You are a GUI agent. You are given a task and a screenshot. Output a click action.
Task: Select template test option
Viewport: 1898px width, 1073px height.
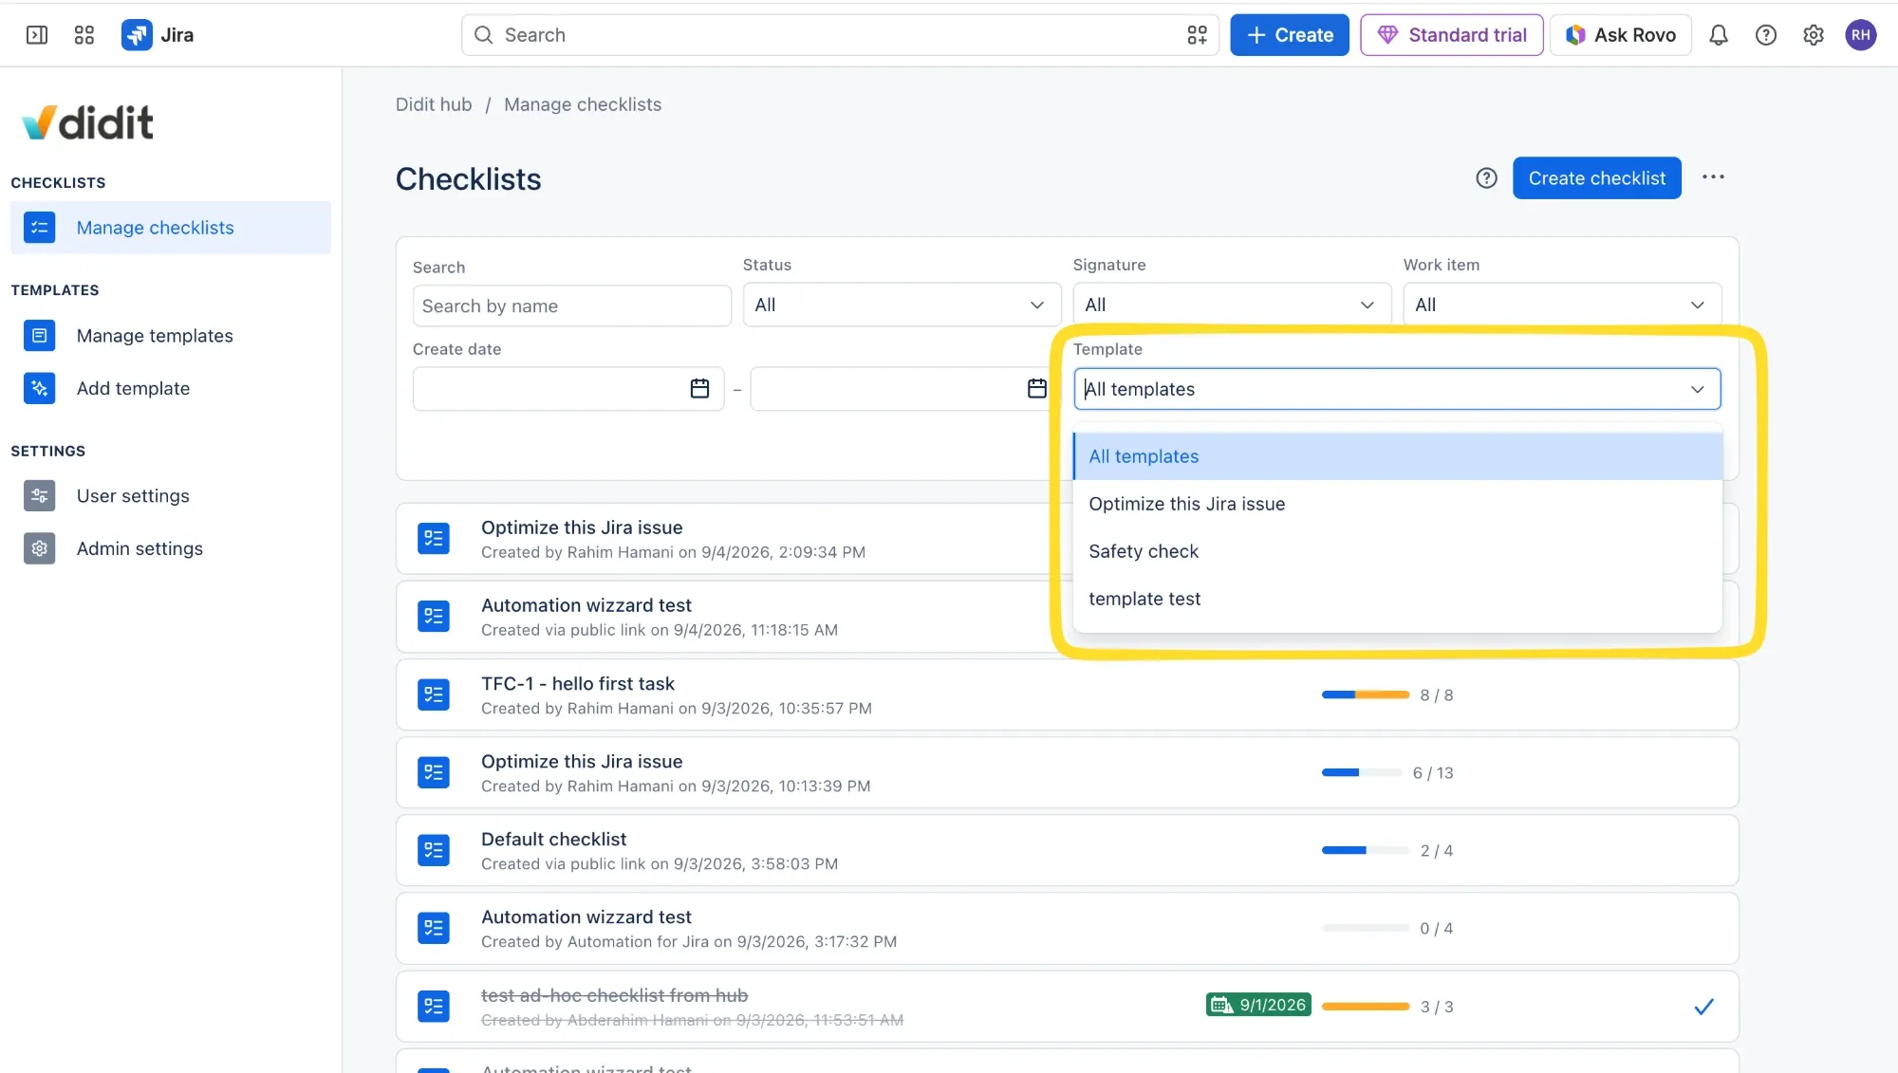(x=1398, y=599)
